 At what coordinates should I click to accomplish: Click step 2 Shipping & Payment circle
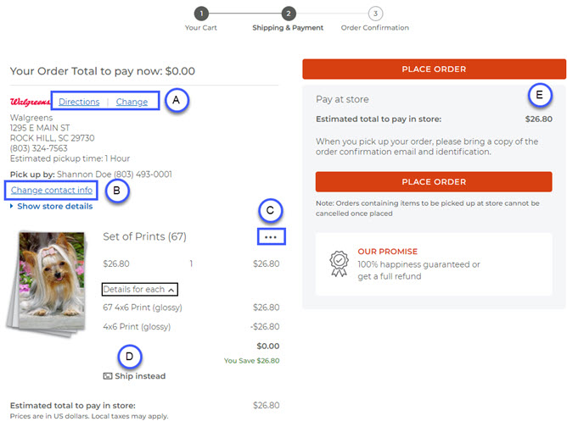tap(289, 14)
